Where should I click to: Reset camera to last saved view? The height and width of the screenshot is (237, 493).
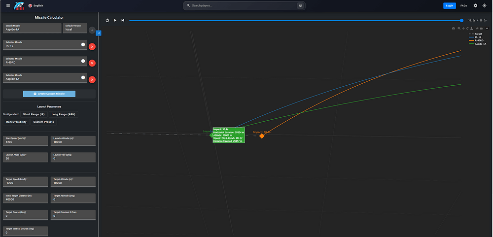click(481, 28)
